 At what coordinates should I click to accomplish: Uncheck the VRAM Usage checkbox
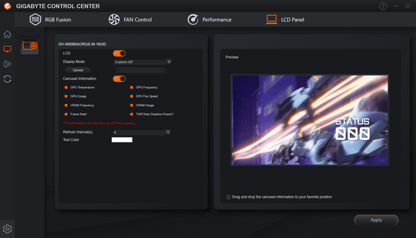click(131, 105)
